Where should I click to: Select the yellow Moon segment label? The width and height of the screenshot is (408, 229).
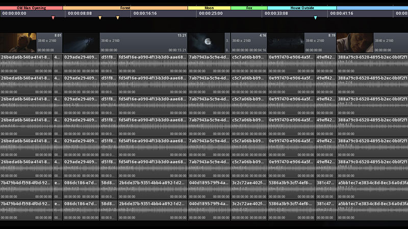point(209,8)
